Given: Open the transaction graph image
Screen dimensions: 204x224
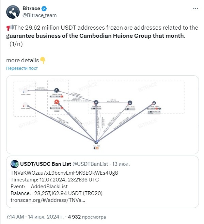Looking at the screenshot, I should tap(103, 115).
